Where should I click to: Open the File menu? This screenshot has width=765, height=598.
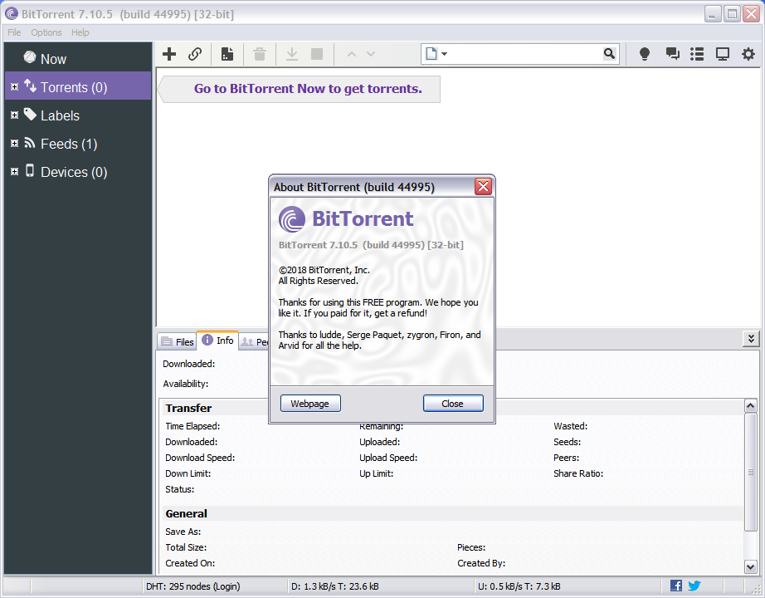(x=14, y=32)
